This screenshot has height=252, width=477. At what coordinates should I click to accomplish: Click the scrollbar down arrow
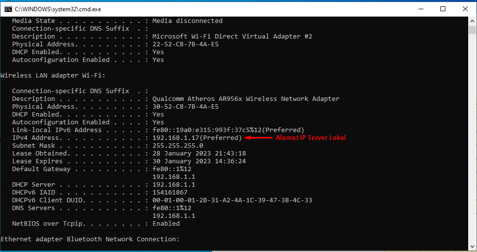pos(472,246)
